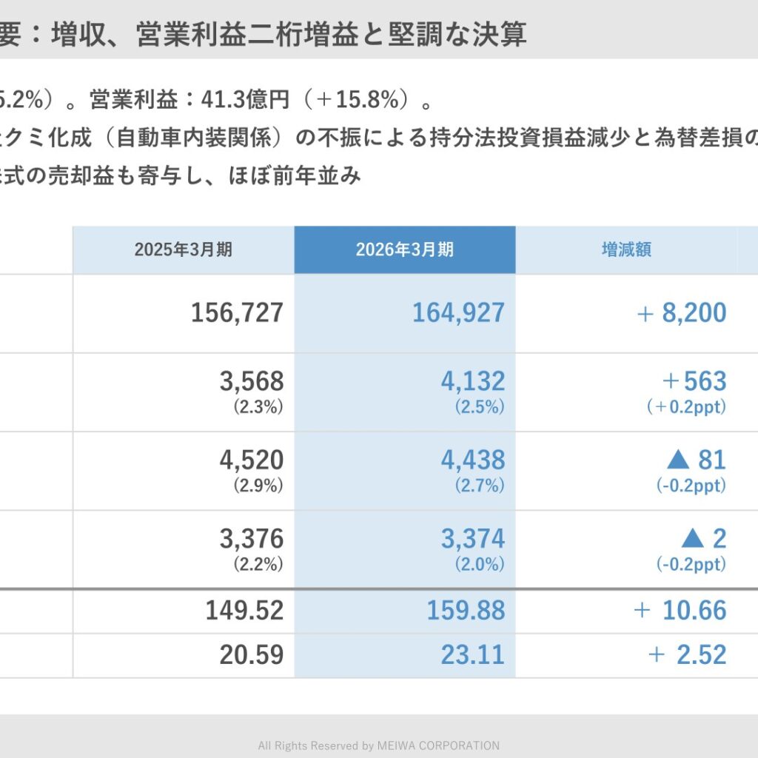The width and height of the screenshot is (758, 758).
Task: Click the change value + 10.66
Action: [680, 610]
